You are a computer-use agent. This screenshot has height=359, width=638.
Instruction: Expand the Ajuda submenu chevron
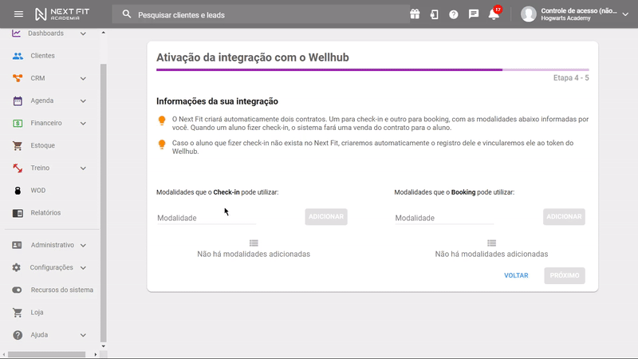coord(83,335)
